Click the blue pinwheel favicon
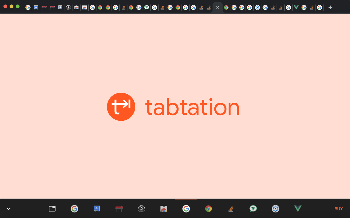350x218 pixels. (275, 209)
